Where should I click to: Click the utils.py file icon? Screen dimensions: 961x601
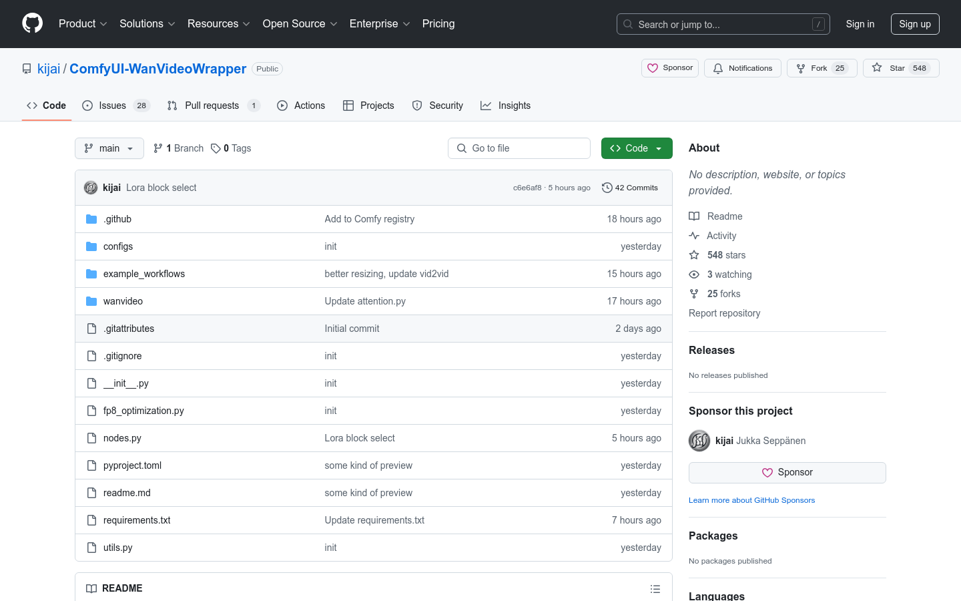pos(91,548)
